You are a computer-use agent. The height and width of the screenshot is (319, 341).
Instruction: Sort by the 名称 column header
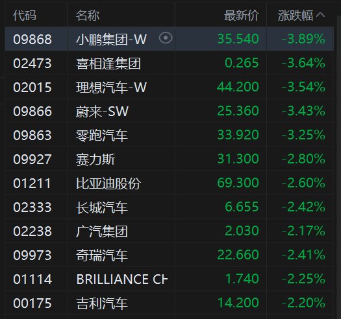coord(88,16)
